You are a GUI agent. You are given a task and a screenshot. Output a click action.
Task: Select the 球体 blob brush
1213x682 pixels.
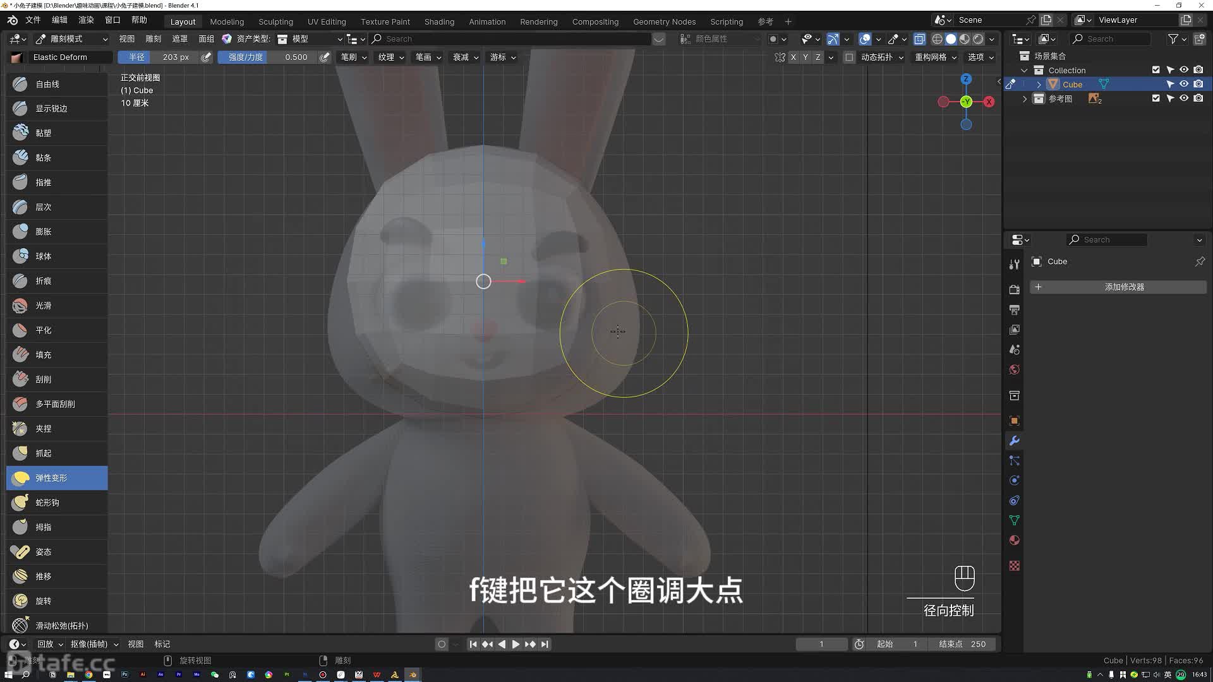click(x=57, y=256)
